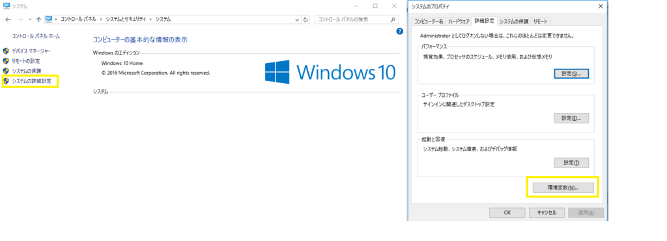Open デバイス マネージャー link

click(31, 51)
